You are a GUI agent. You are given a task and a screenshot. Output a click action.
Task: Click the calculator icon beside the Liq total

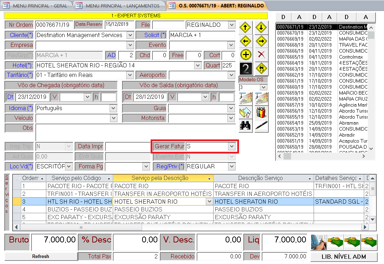[x=318, y=242]
